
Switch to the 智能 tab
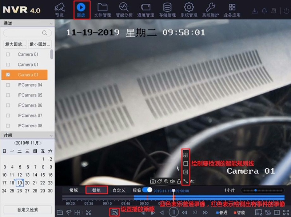(x=96, y=190)
